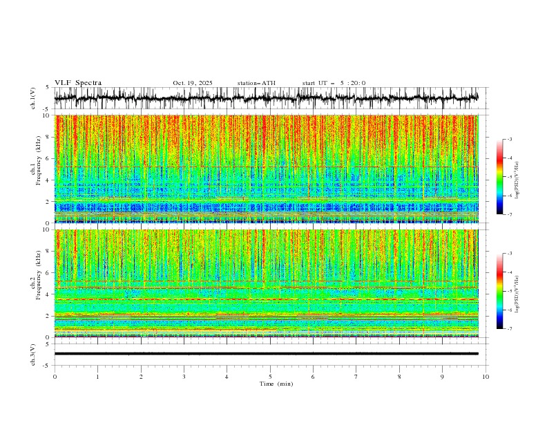Click the '4' kHz tick on ch.2 axis
The height and width of the screenshot is (423, 547).
48,294
